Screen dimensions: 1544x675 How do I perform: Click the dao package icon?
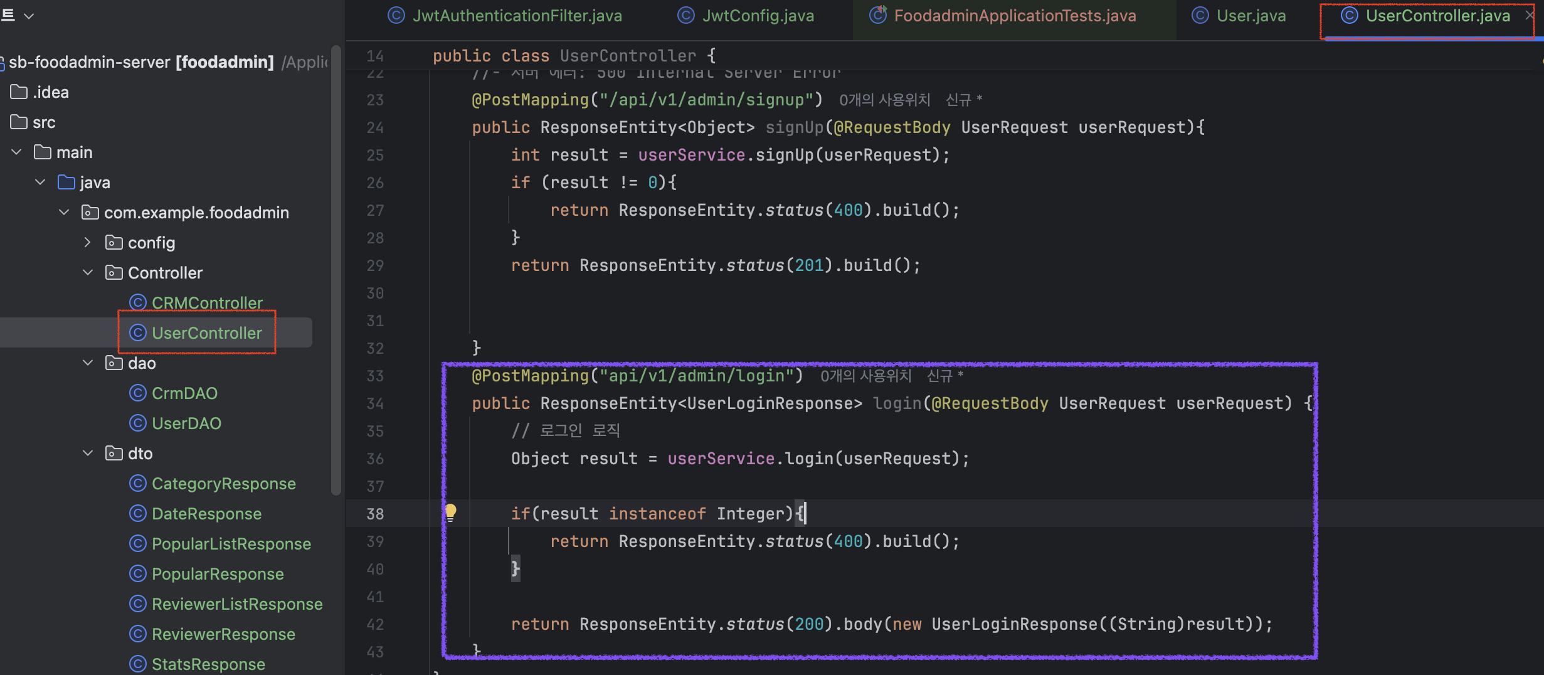(114, 363)
